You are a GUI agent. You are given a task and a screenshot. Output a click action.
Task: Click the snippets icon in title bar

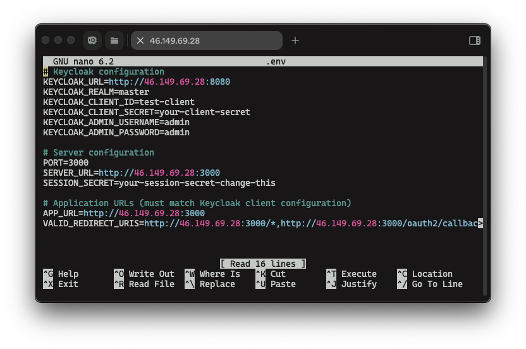92,40
